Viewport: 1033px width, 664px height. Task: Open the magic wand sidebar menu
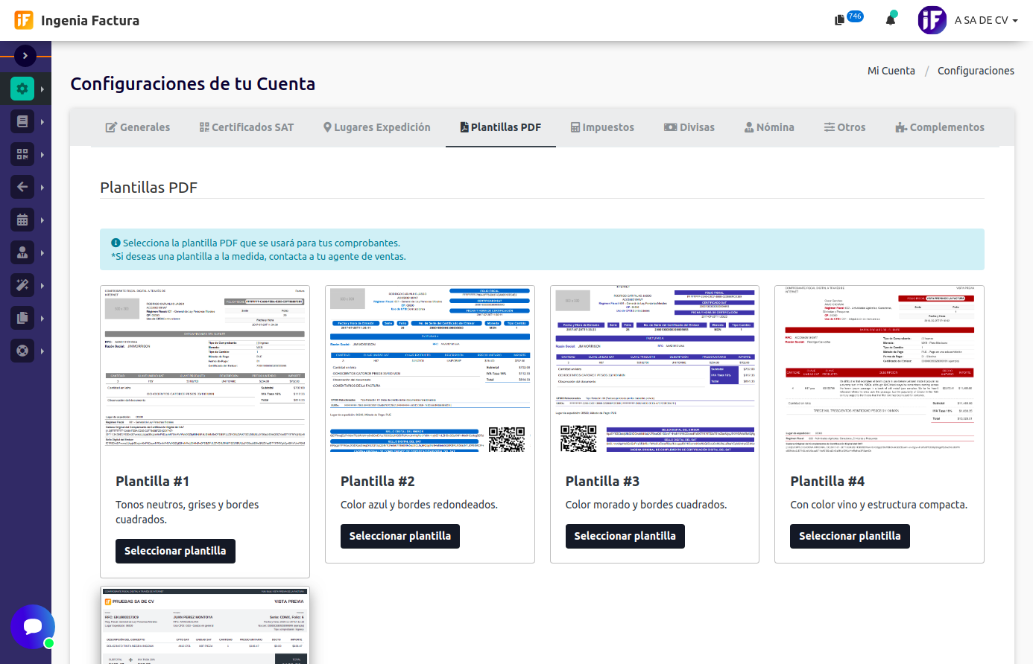pos(22,285)
